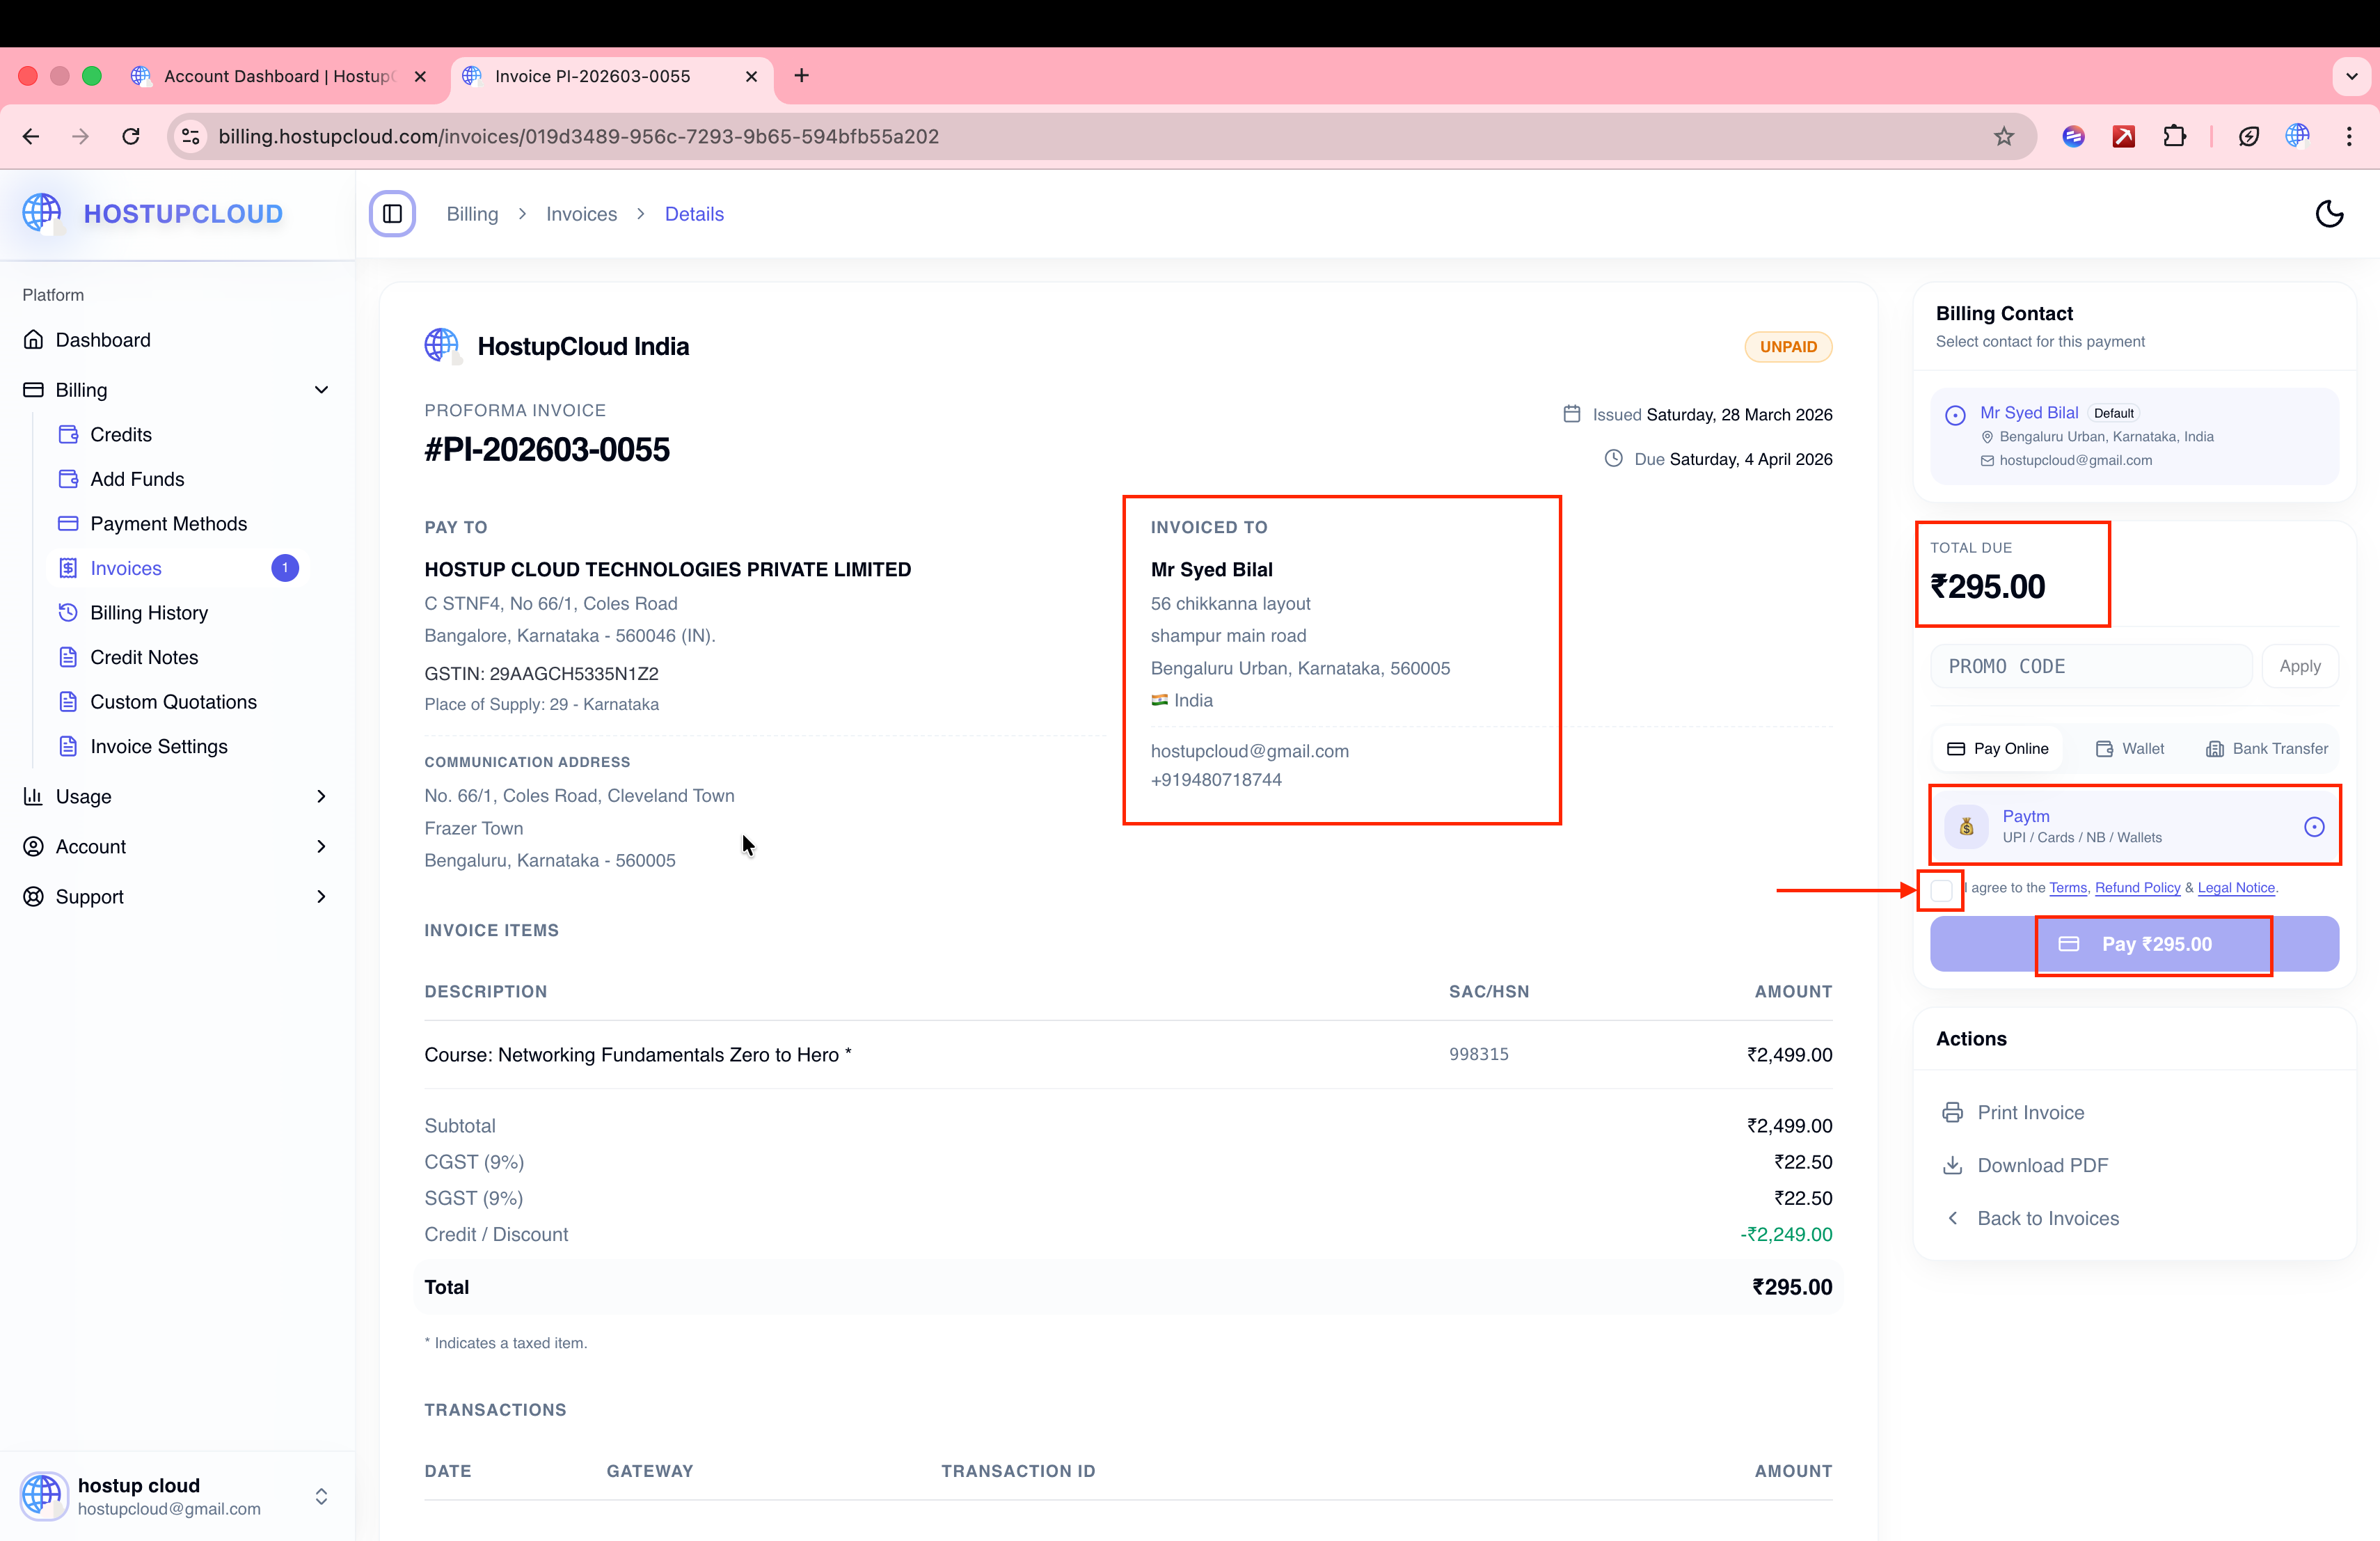Select Mr Syed Bilal billing contact radio
This screenshot has width=2380, height=1541.
pyautogui.click(x=1955, y=415)
